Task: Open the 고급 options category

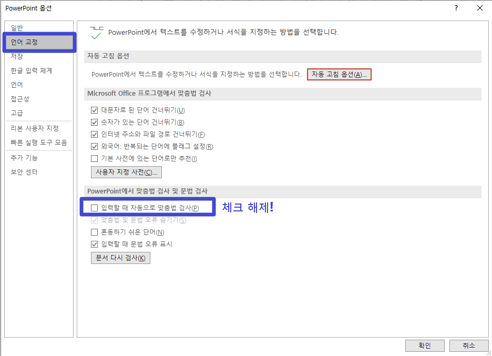Action: click(17, 114)
